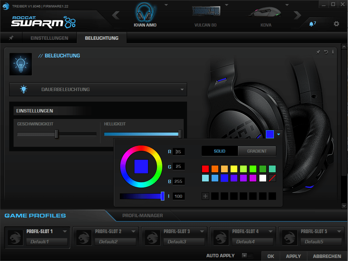The width and height of the screenshot is (348, 261).
Task: Click the add custom color plus icon
Action: (205, 196)
